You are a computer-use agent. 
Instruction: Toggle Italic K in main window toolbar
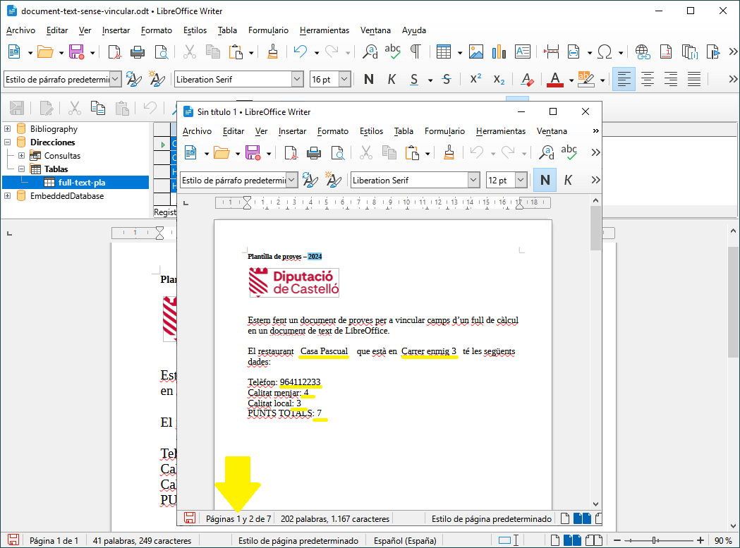[x=392, y=79]
